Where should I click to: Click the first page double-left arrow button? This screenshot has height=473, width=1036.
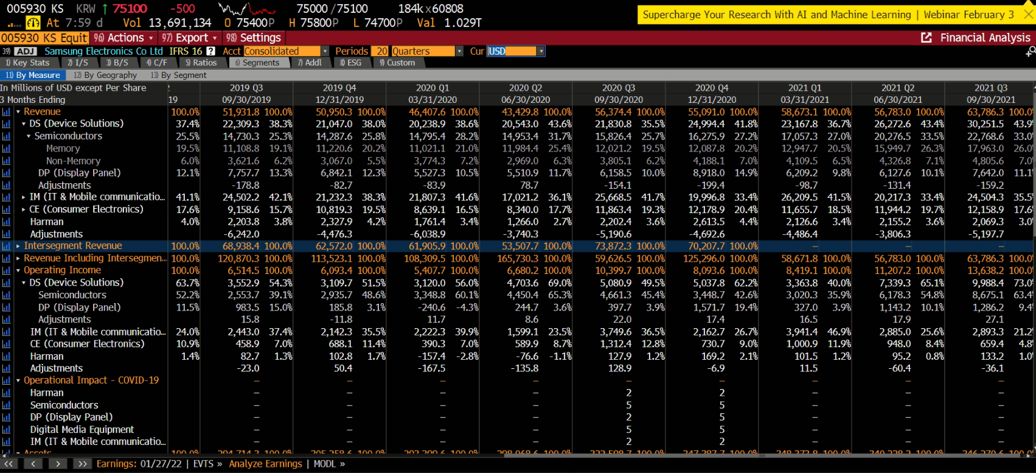click(9, 464)
